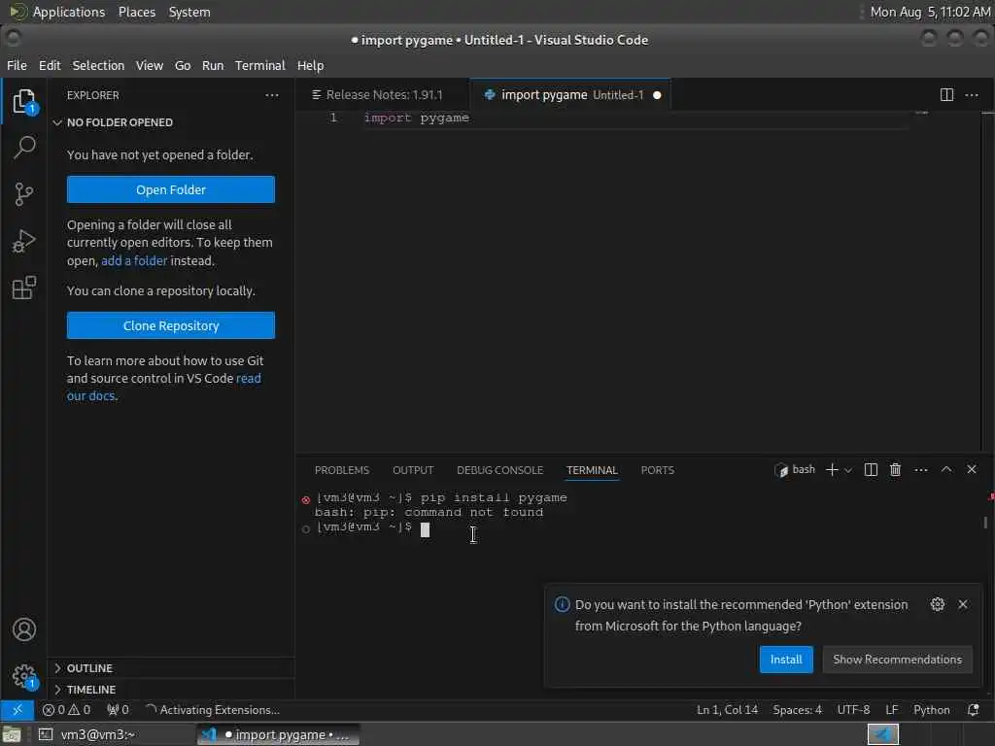The image size is (995, 746).
Task: Click the unsaved dot on Untitled-1 tab
Action: [658, 95]
